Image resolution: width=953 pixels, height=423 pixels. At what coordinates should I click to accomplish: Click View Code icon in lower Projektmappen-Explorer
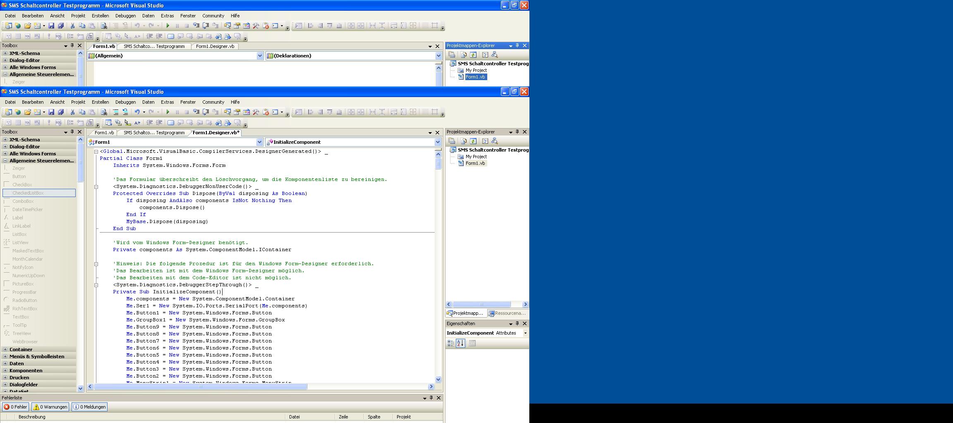(485, 141)
